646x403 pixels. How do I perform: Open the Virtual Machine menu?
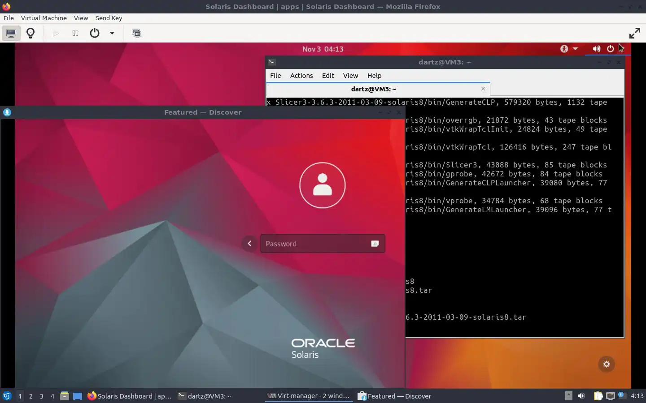click(44, 18)
